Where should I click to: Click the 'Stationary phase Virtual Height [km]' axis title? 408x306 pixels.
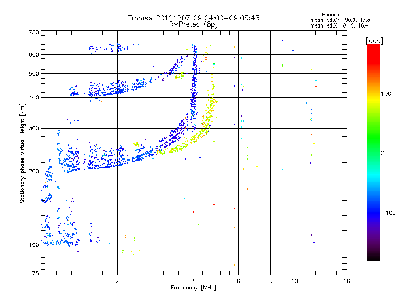click(22, 154)
